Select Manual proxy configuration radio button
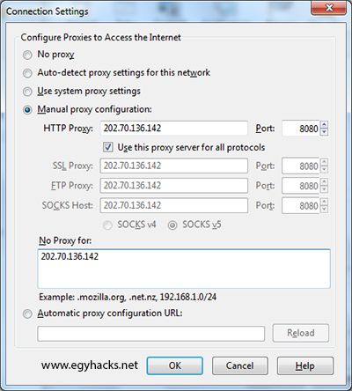Screen dimensions: 352x391 27,110
